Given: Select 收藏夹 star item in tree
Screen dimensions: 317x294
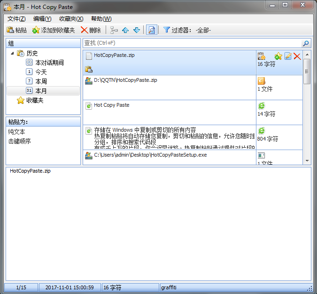Looking at the screenshot, I should [x=31, y=100].
